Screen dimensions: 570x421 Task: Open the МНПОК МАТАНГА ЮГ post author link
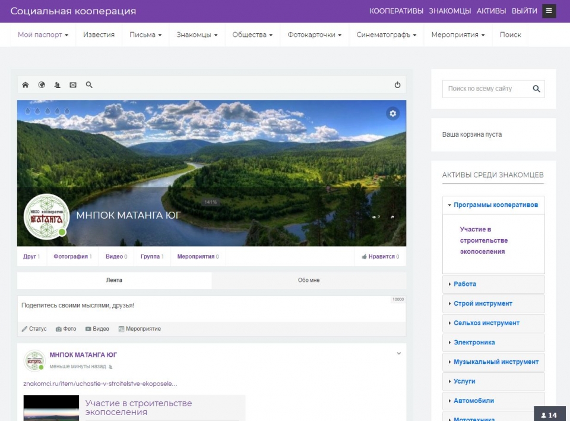83,355
